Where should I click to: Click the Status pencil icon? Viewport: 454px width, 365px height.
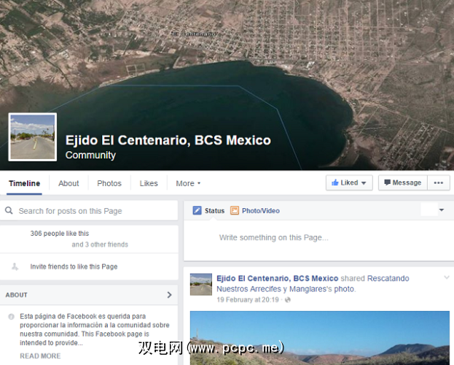[197, 210]
